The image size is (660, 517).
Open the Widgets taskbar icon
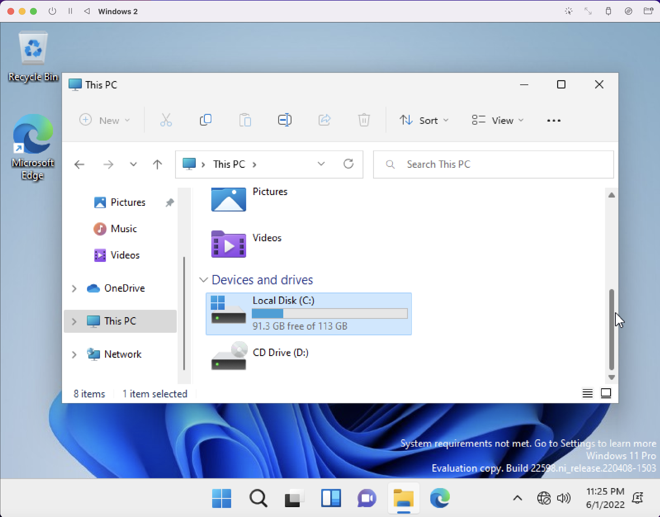pos(331,498)
